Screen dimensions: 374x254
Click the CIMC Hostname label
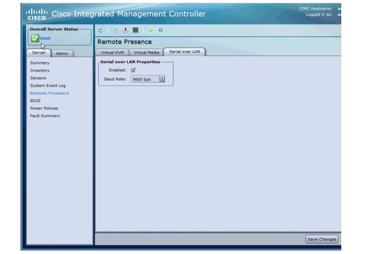click(316, 9)
